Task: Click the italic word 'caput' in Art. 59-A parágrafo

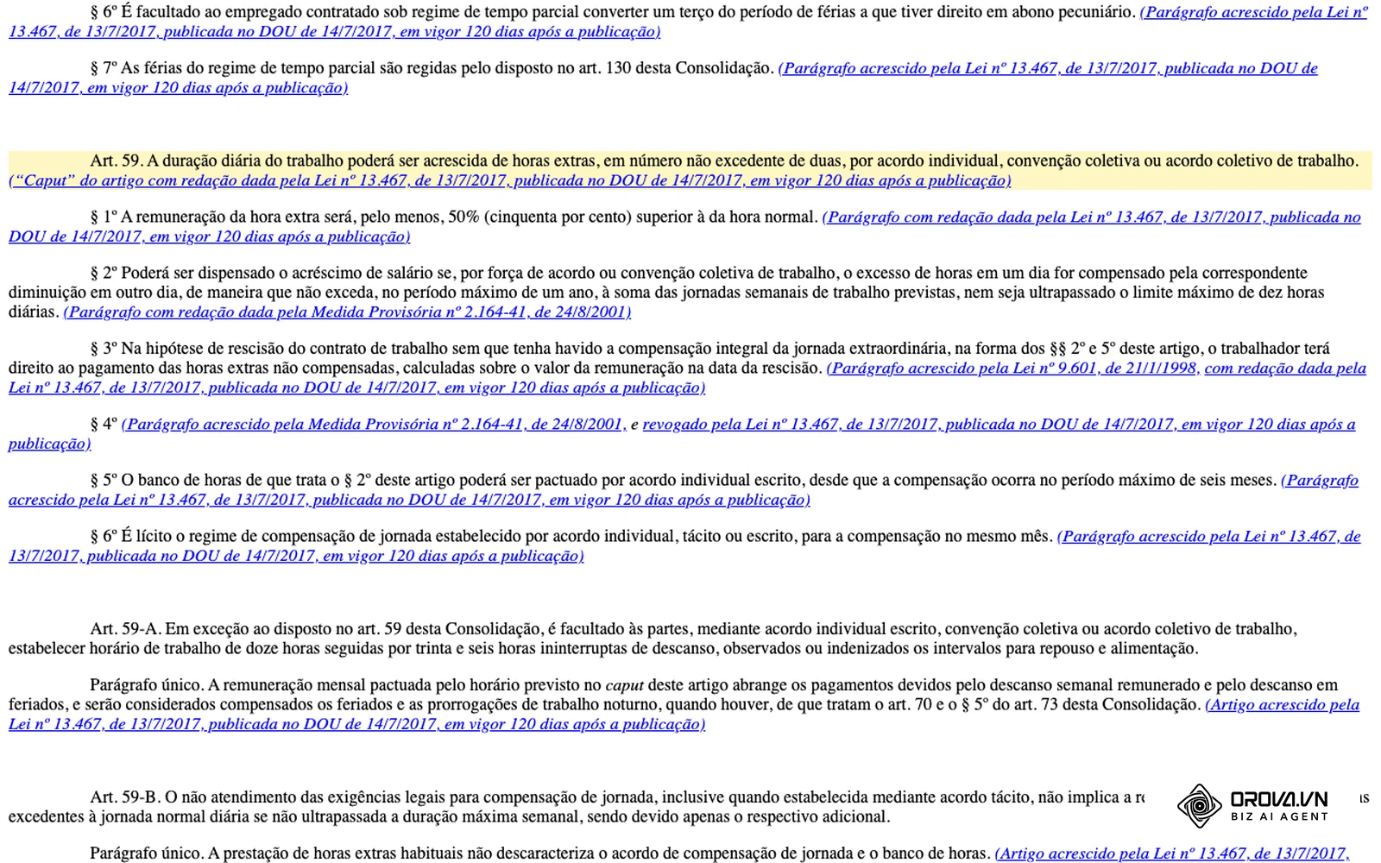Action: pos(624,685)
